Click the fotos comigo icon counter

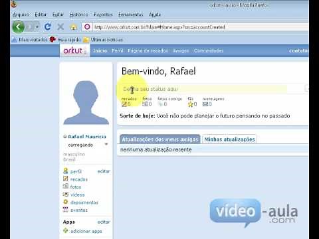pyautogui.click(x=160, y=104)
